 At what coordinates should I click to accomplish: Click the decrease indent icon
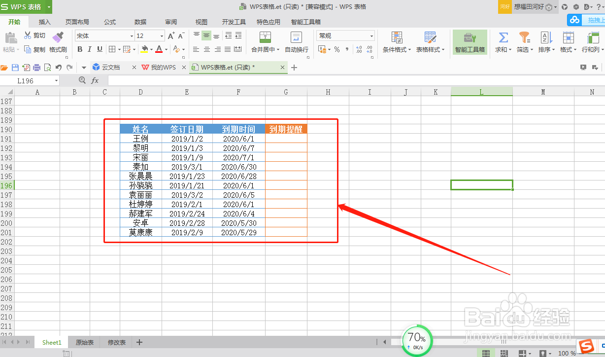point(228,36)
